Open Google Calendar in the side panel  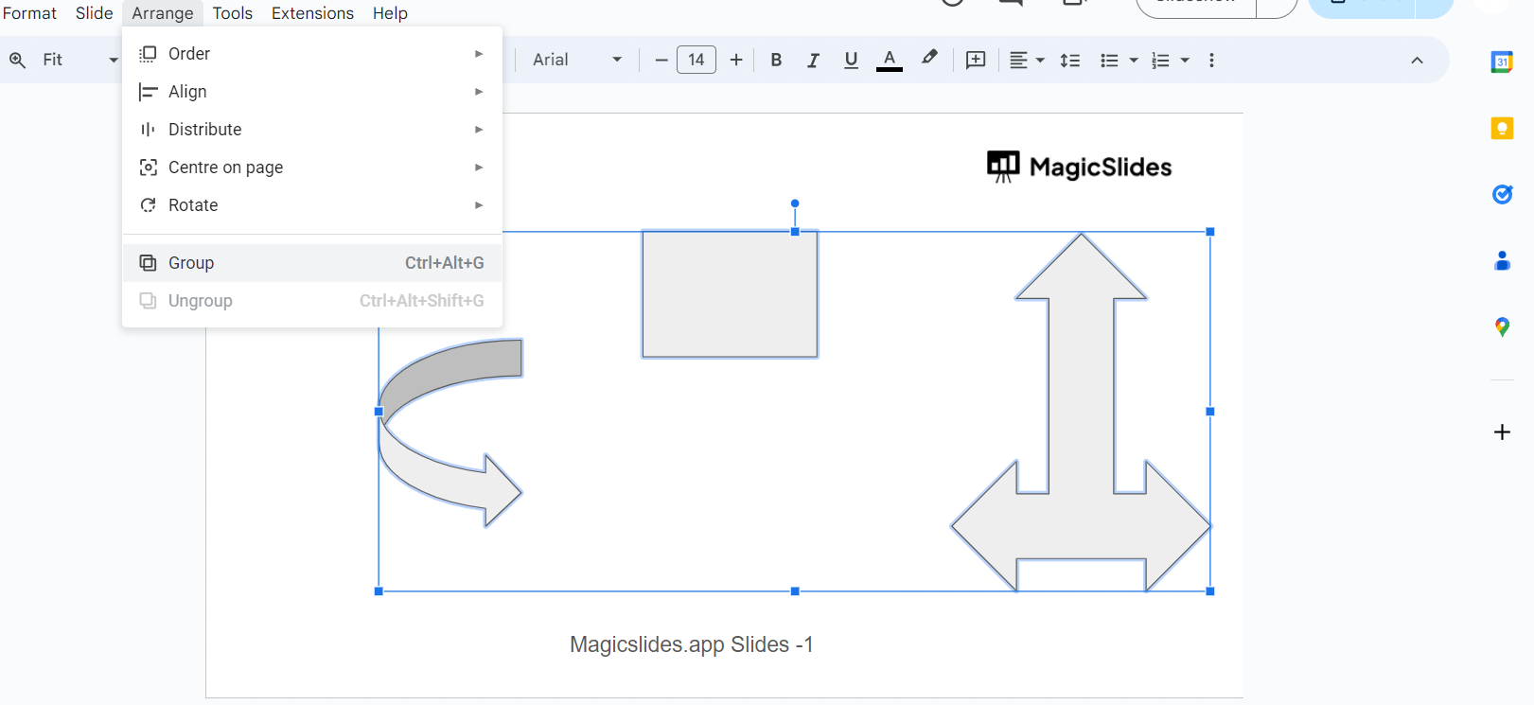tap(1502, 62)
